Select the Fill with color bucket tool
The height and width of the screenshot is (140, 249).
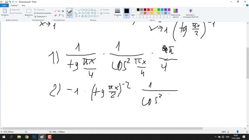59,11
